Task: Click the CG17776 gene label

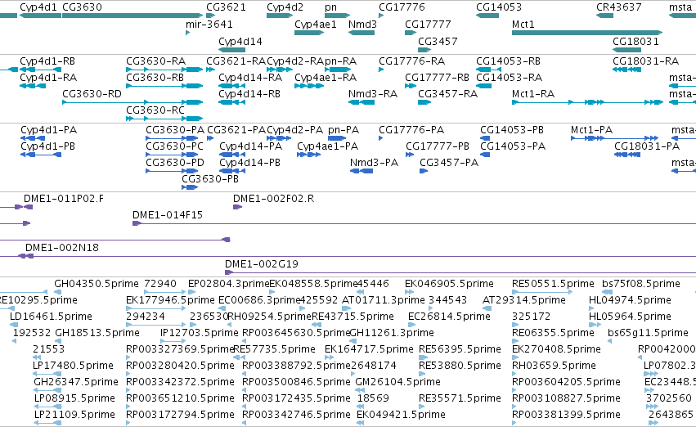Action: coord(402,7)
